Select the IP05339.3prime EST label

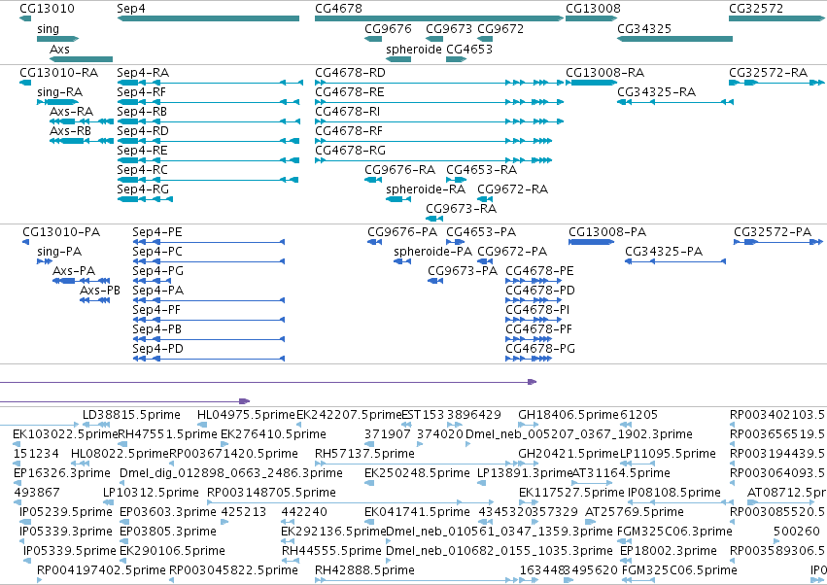click(x=66, y=532)
